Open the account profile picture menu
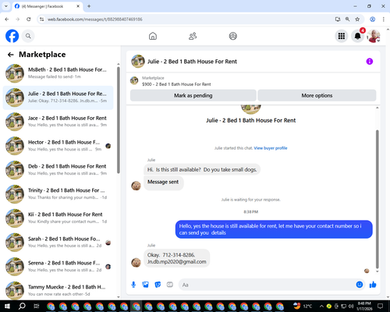The width and height of the screenshot is (390, 312). [x=374, y=36]
